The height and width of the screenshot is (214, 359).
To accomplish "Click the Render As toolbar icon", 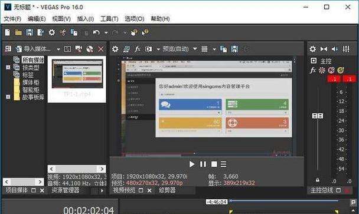I will [41, 32].
